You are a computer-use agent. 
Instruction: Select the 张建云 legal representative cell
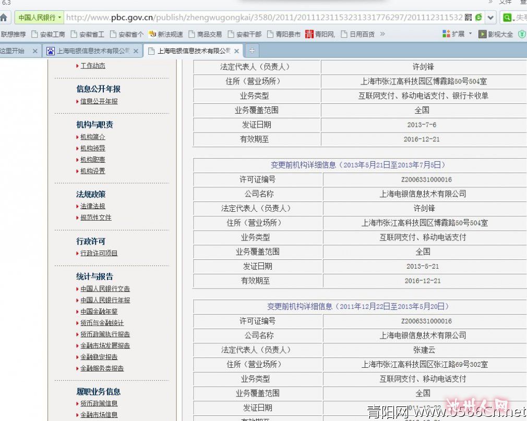coord(424,350)
